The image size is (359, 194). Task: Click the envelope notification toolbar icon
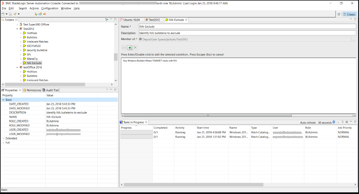[x=40, y=14]
